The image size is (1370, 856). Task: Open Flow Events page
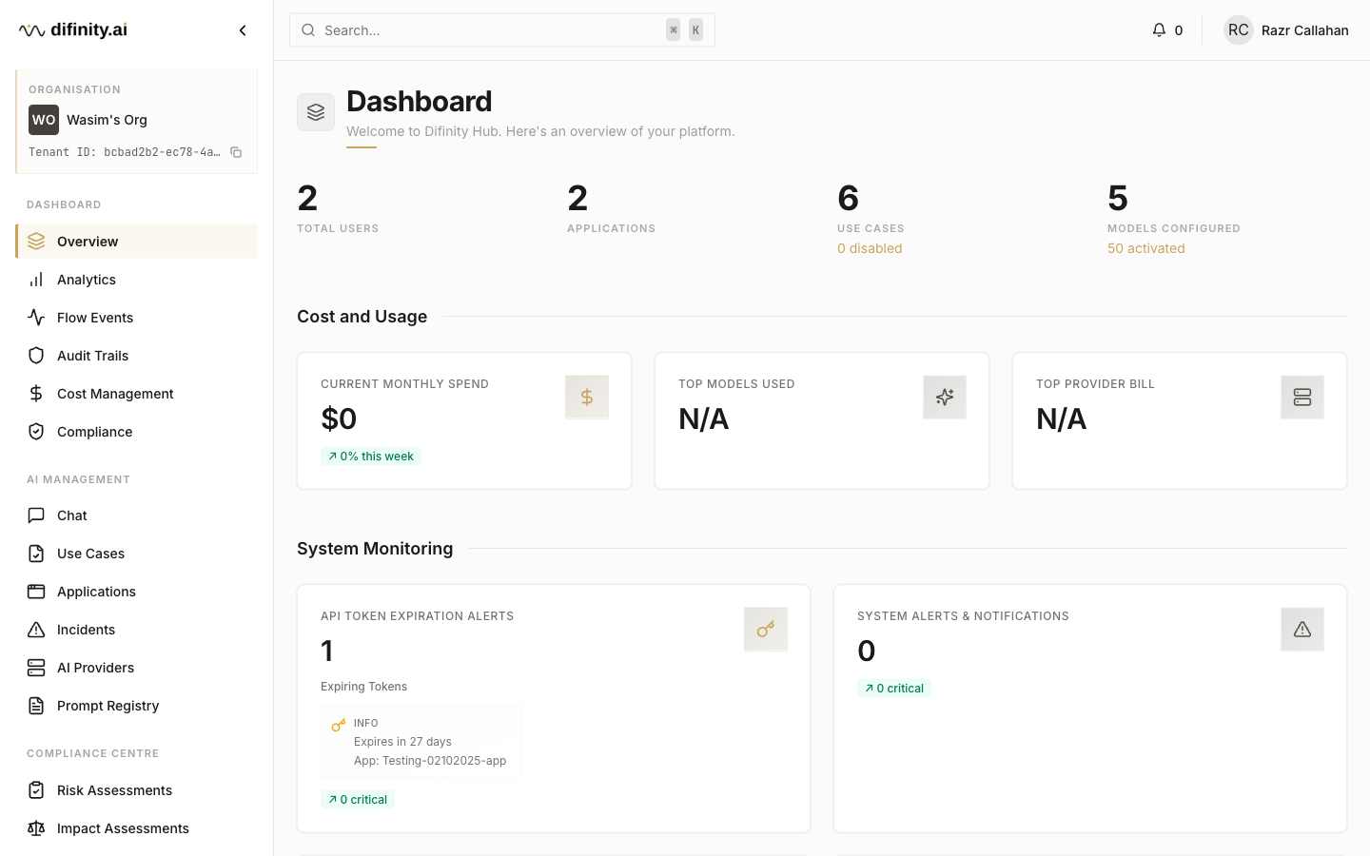click(x=137, y=318)
